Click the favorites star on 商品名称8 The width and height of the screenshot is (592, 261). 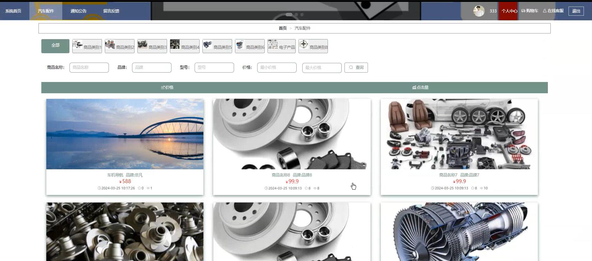pyautogui.click(x=306, y=188)
